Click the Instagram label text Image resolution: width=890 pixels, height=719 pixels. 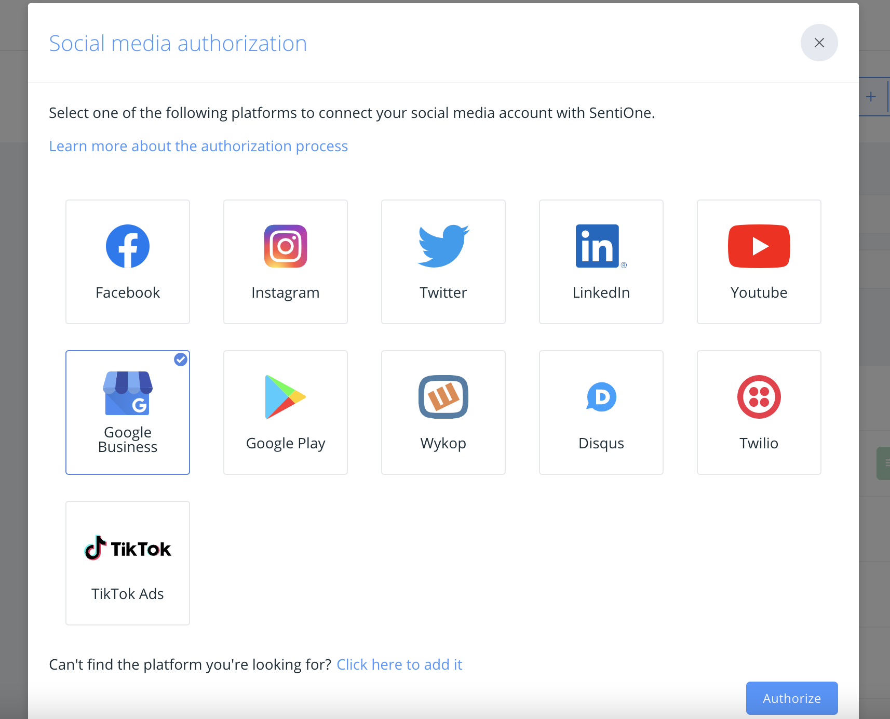point(286,292)
